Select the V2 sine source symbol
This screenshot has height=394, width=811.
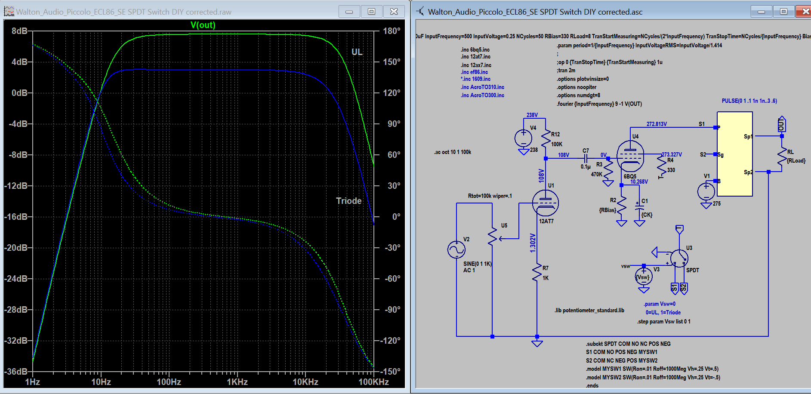[x=456, y=249]
